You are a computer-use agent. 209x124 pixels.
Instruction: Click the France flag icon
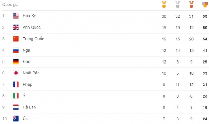(x=16, y=84)
